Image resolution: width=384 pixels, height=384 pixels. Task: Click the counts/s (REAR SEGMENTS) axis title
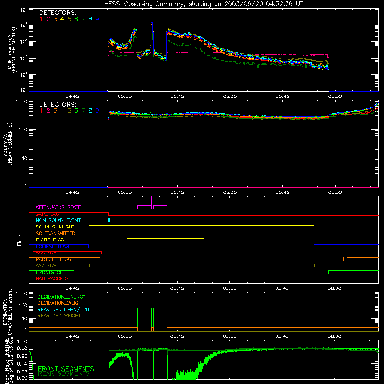[8, 144]
